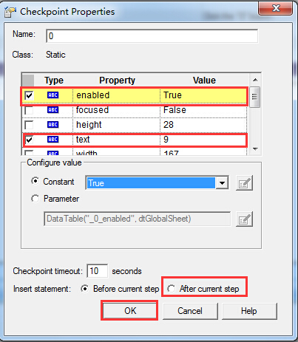Click the DataTable parameter text field

point(138,219)
